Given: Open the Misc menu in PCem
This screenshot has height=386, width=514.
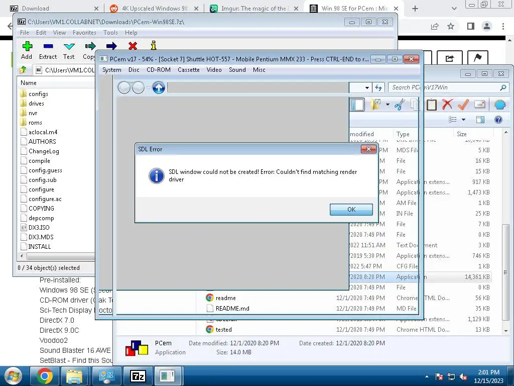Looking at the screenshot, I should click(259, 69).
